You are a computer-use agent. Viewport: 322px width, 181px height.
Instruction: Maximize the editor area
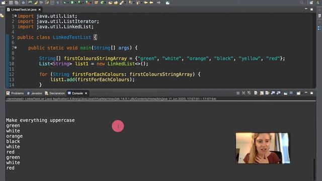[x=311, y=9]
